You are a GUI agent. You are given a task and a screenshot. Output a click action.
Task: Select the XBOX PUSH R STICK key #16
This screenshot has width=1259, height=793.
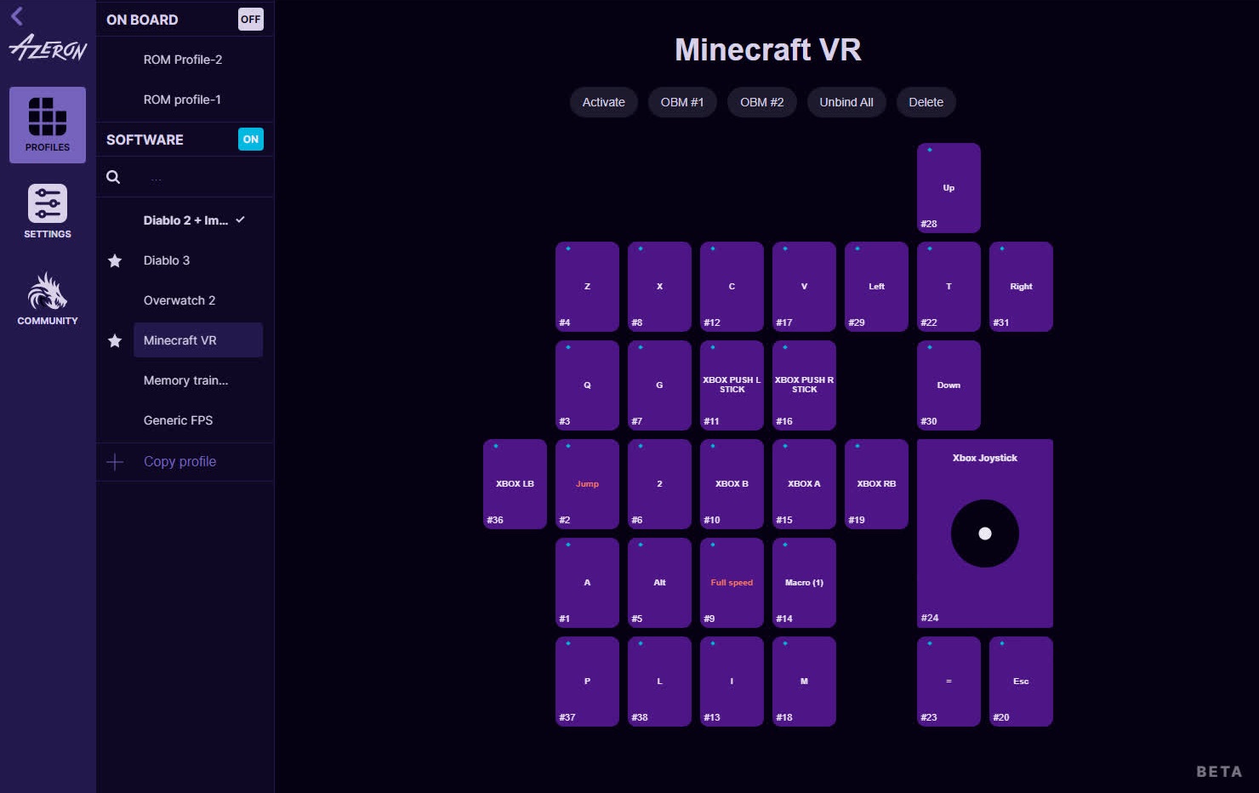pyautogui.click(x=805, y=385)
